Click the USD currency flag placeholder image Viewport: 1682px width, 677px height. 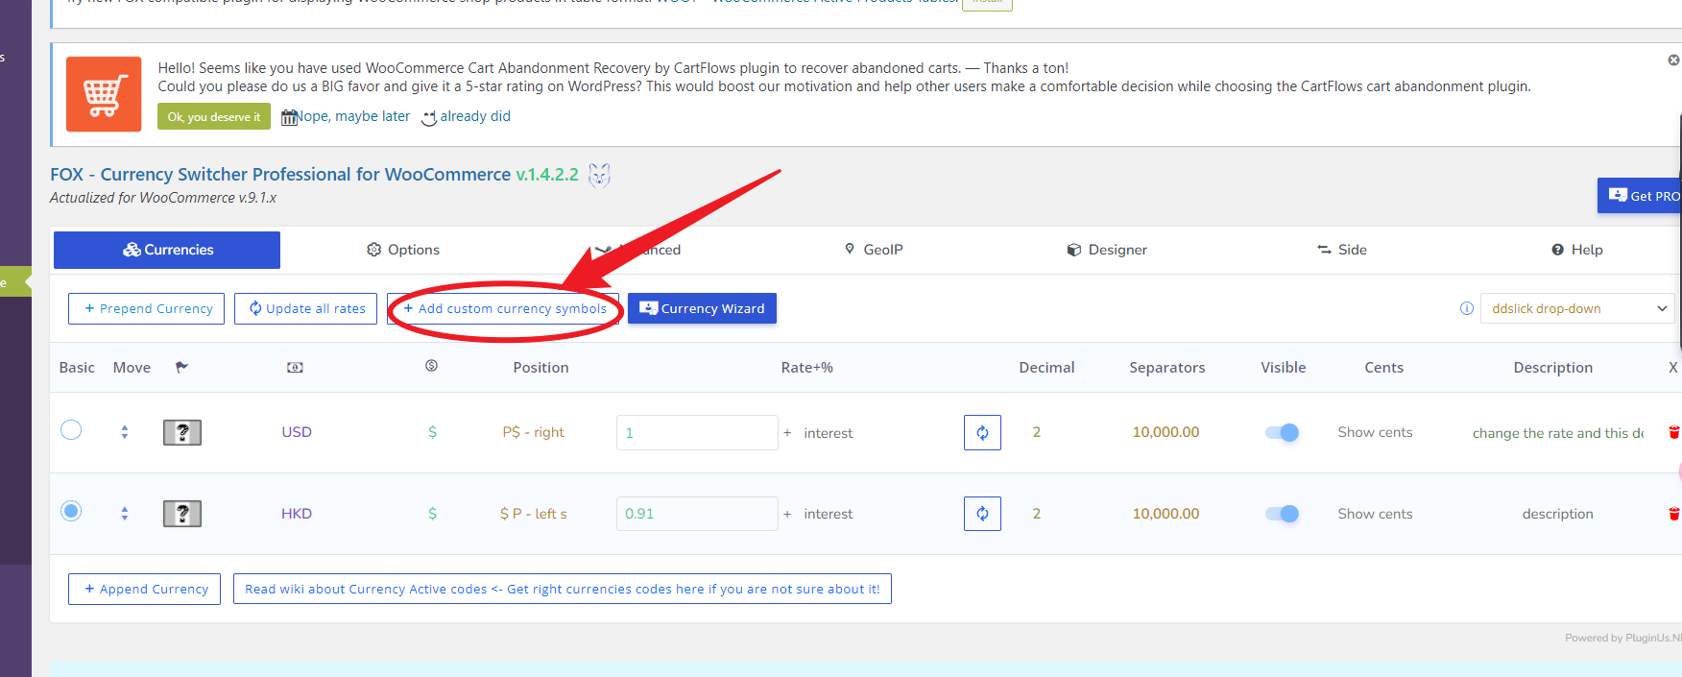pyautogui.click(x=182, y=432)
